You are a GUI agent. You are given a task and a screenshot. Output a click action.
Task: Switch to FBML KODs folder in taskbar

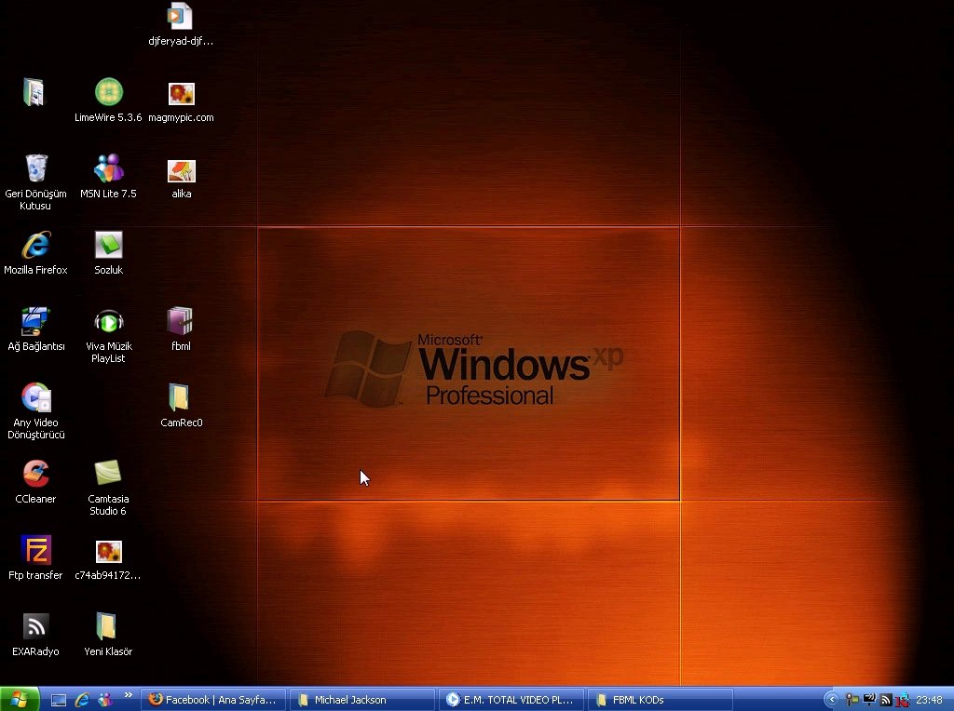[661, 700]
